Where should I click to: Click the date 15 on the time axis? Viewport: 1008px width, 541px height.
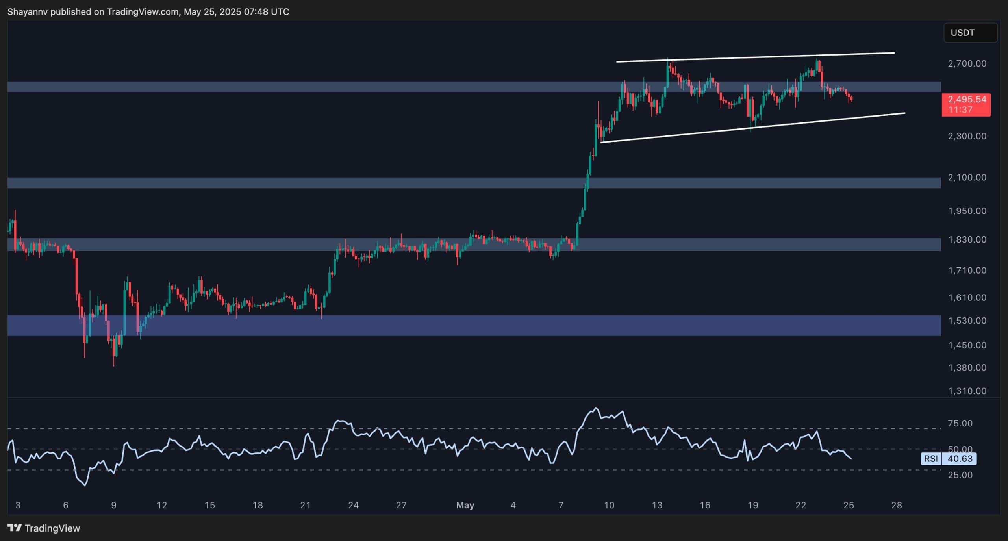click(210, 505)
